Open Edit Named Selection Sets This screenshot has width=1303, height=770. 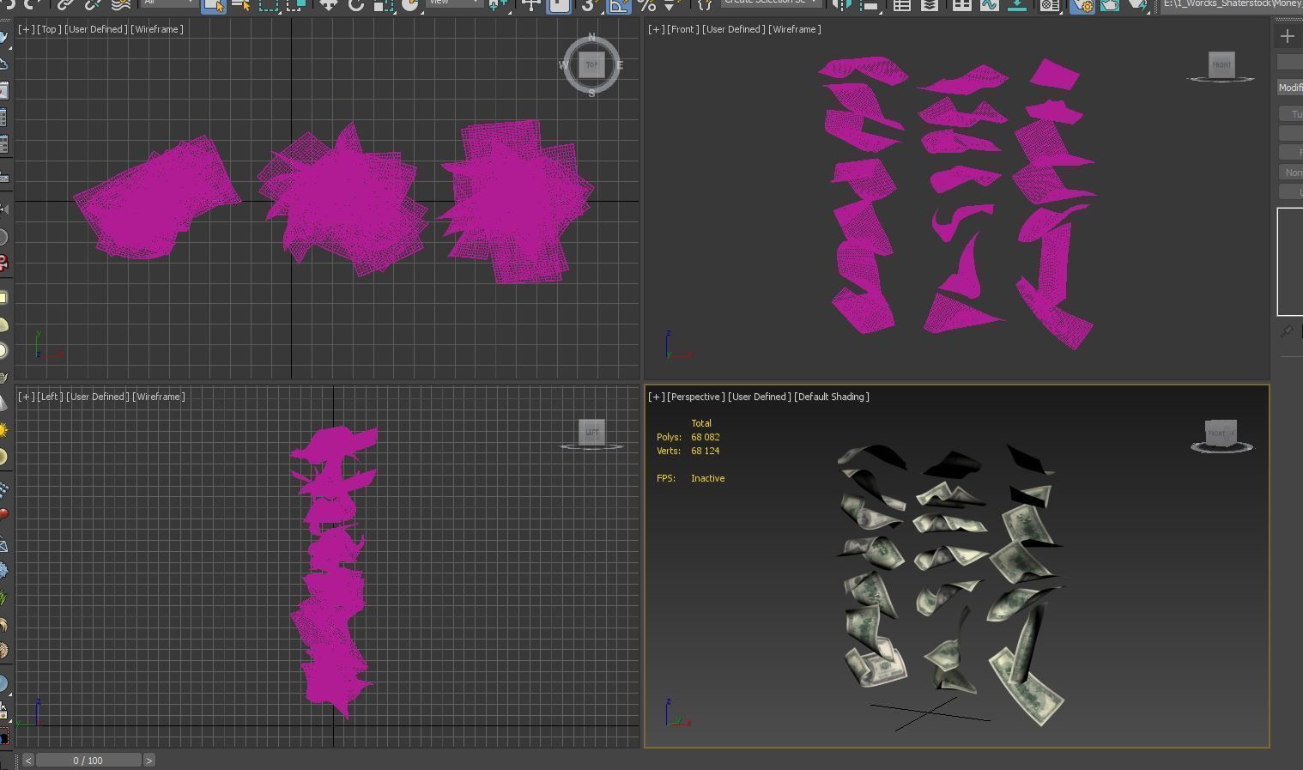coord(706,3)
